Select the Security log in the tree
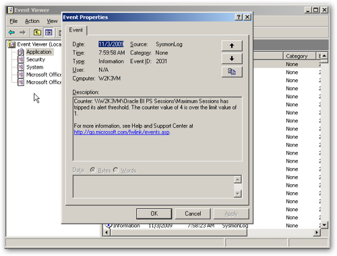Image resolution: width=337 pixels, height=256 pixels. (x=36, y=59)
